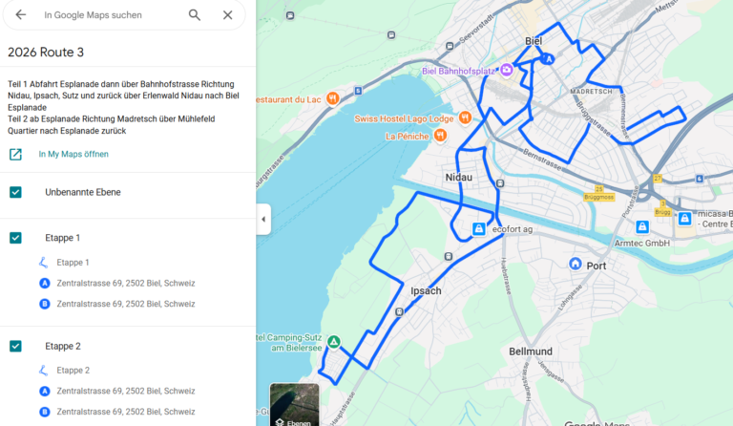Viewport: 733px width, 426px height.
Task: Open the 'In My Maps öffnen' link
Action: pyautogui.click(x=73, y=155)
